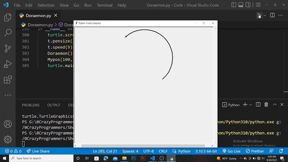Show hidden system tray icons chevron
Screen dimensions: 288x162
point(241,158)
